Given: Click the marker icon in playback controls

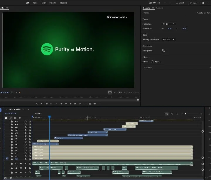Looking at the screenshot, I should click(47, 104).
